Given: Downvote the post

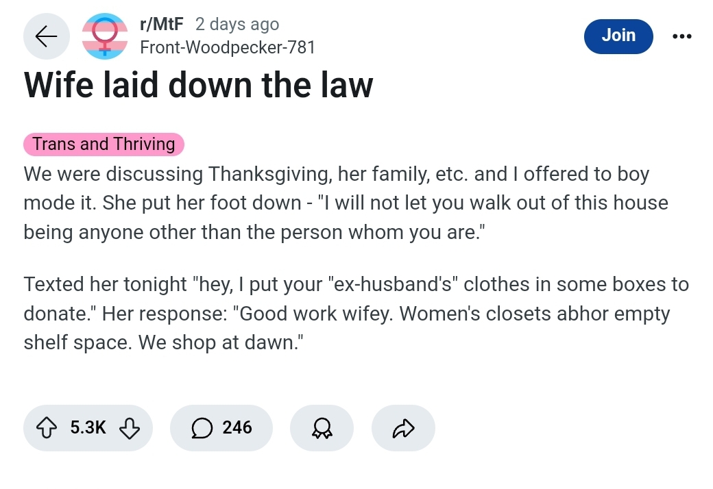Looking at the screenshot, I should [129, 428].
